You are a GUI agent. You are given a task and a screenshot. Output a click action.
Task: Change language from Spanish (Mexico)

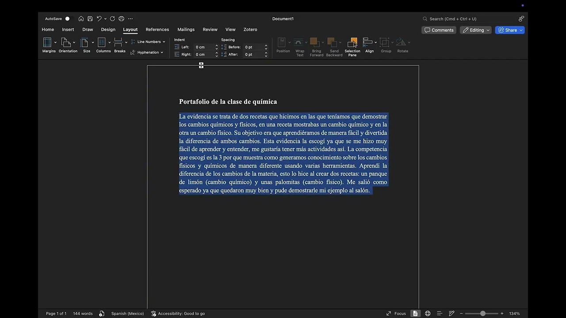(127, 314)
